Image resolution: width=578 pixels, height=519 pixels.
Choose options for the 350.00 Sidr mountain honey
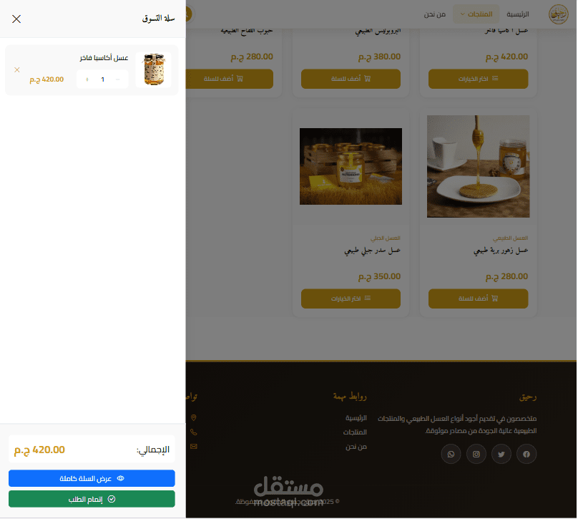pyautogui.click(x=351, y=299)
